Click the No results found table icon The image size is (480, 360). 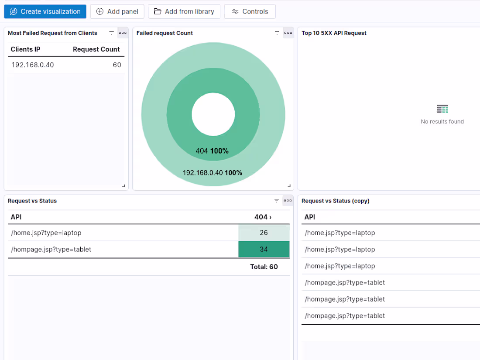pos(442,109)
